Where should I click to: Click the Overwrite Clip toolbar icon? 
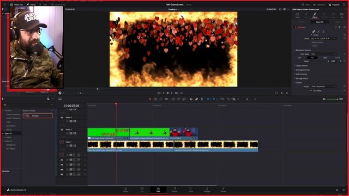coord(178,99)
